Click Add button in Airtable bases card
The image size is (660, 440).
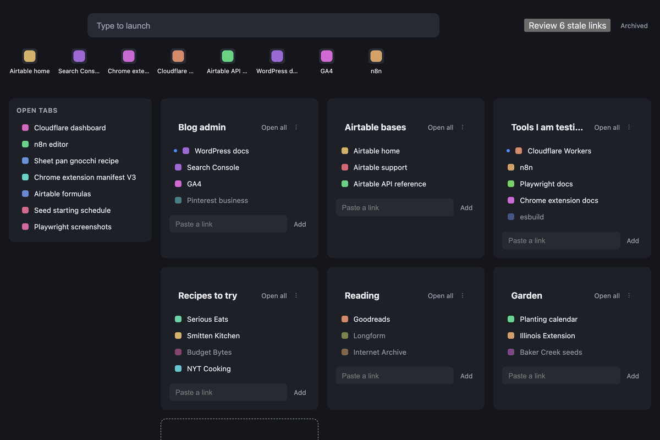pos(466,207)
